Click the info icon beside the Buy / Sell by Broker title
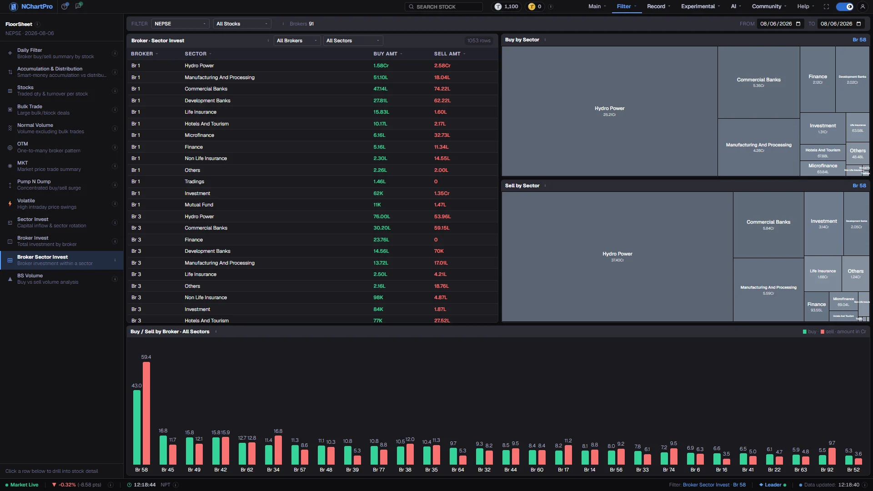873x491 pixels. (x=216, y=331)
